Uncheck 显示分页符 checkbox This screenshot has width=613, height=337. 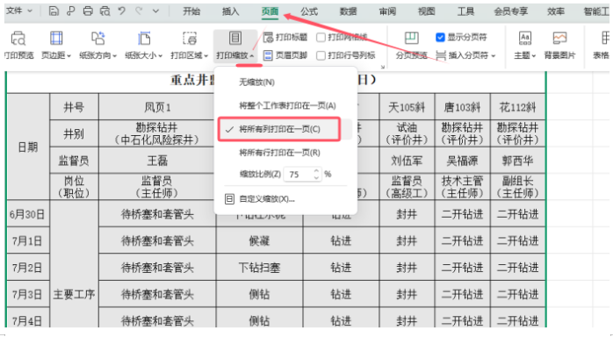tap(440, 38)
